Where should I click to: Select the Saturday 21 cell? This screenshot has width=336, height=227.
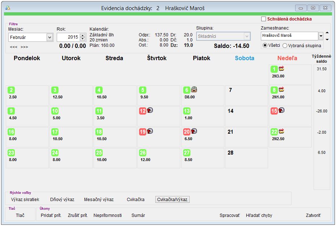click(x=246, y=137)
